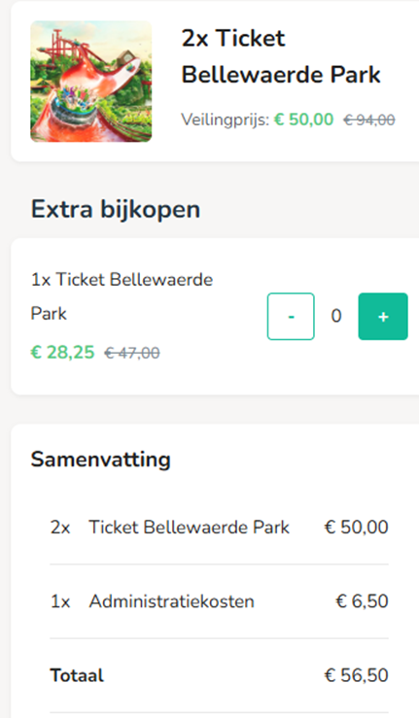Click the '2x Ticket Bellewaerde Park' title
Viewport: 419px width, 718px height.
pyautogui.click(x=281, y=56)
